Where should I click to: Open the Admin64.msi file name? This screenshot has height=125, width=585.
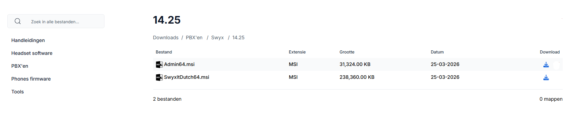click(179, 64)
